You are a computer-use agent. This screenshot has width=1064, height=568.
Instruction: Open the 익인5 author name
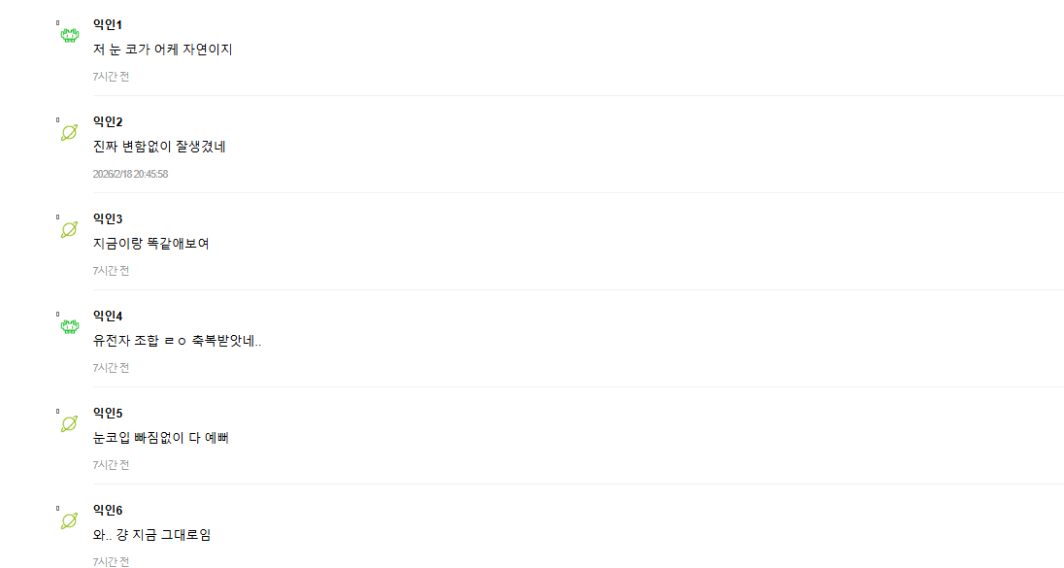point(107,413)
